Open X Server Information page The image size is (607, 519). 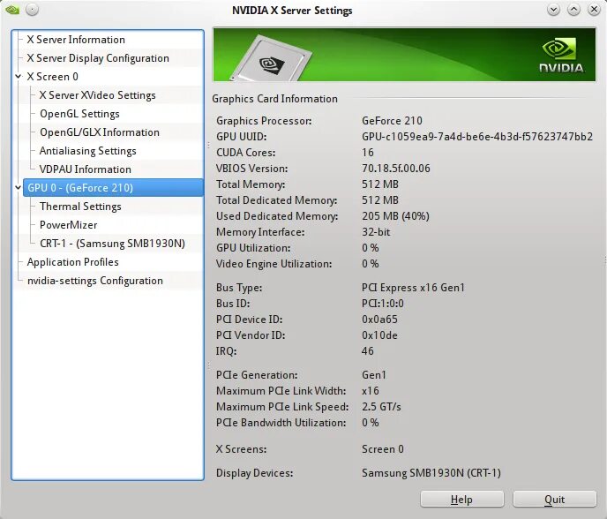pyautogui.click(x=76, y=40)
